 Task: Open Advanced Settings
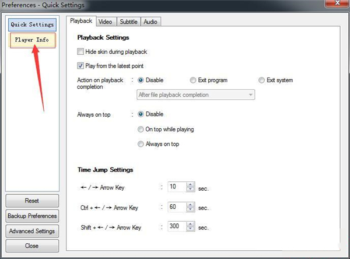pyautogui.click(x=32, y=231)
